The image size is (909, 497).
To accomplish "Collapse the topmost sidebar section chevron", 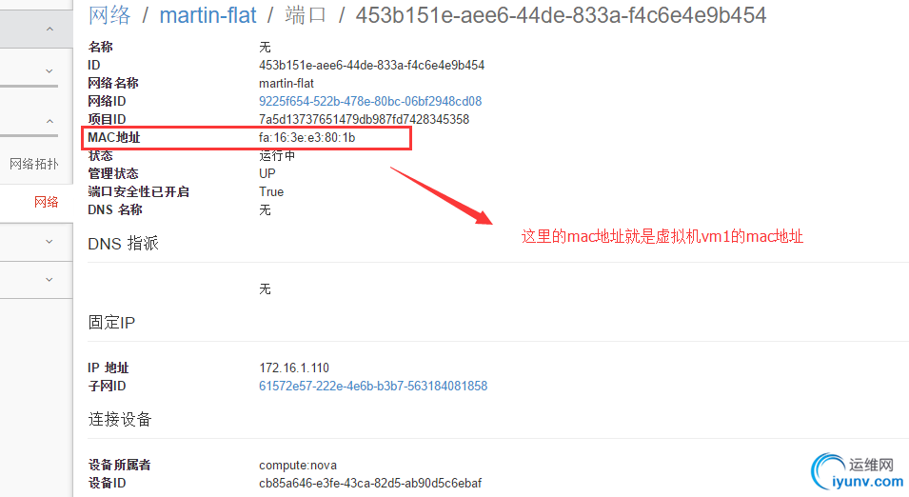I will [x=49, y=29].
